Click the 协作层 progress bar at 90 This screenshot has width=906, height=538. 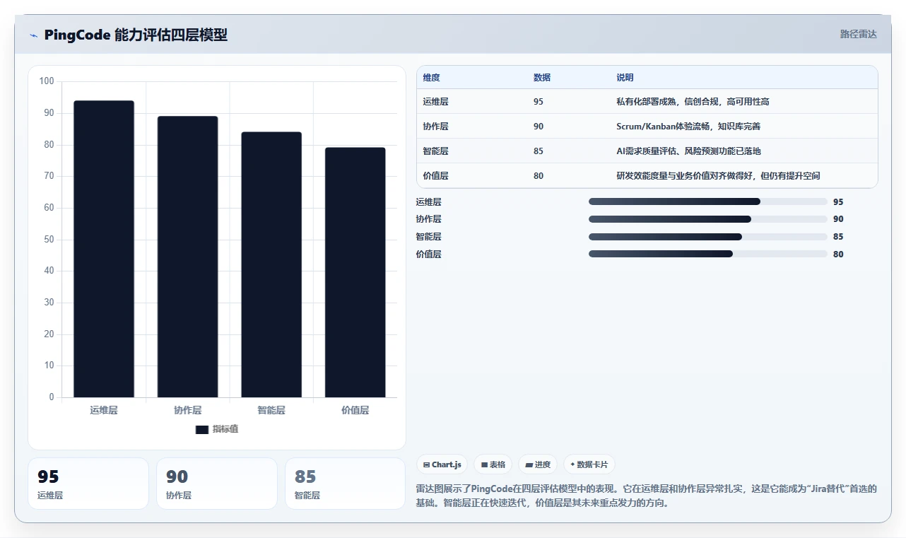point(707,219)
